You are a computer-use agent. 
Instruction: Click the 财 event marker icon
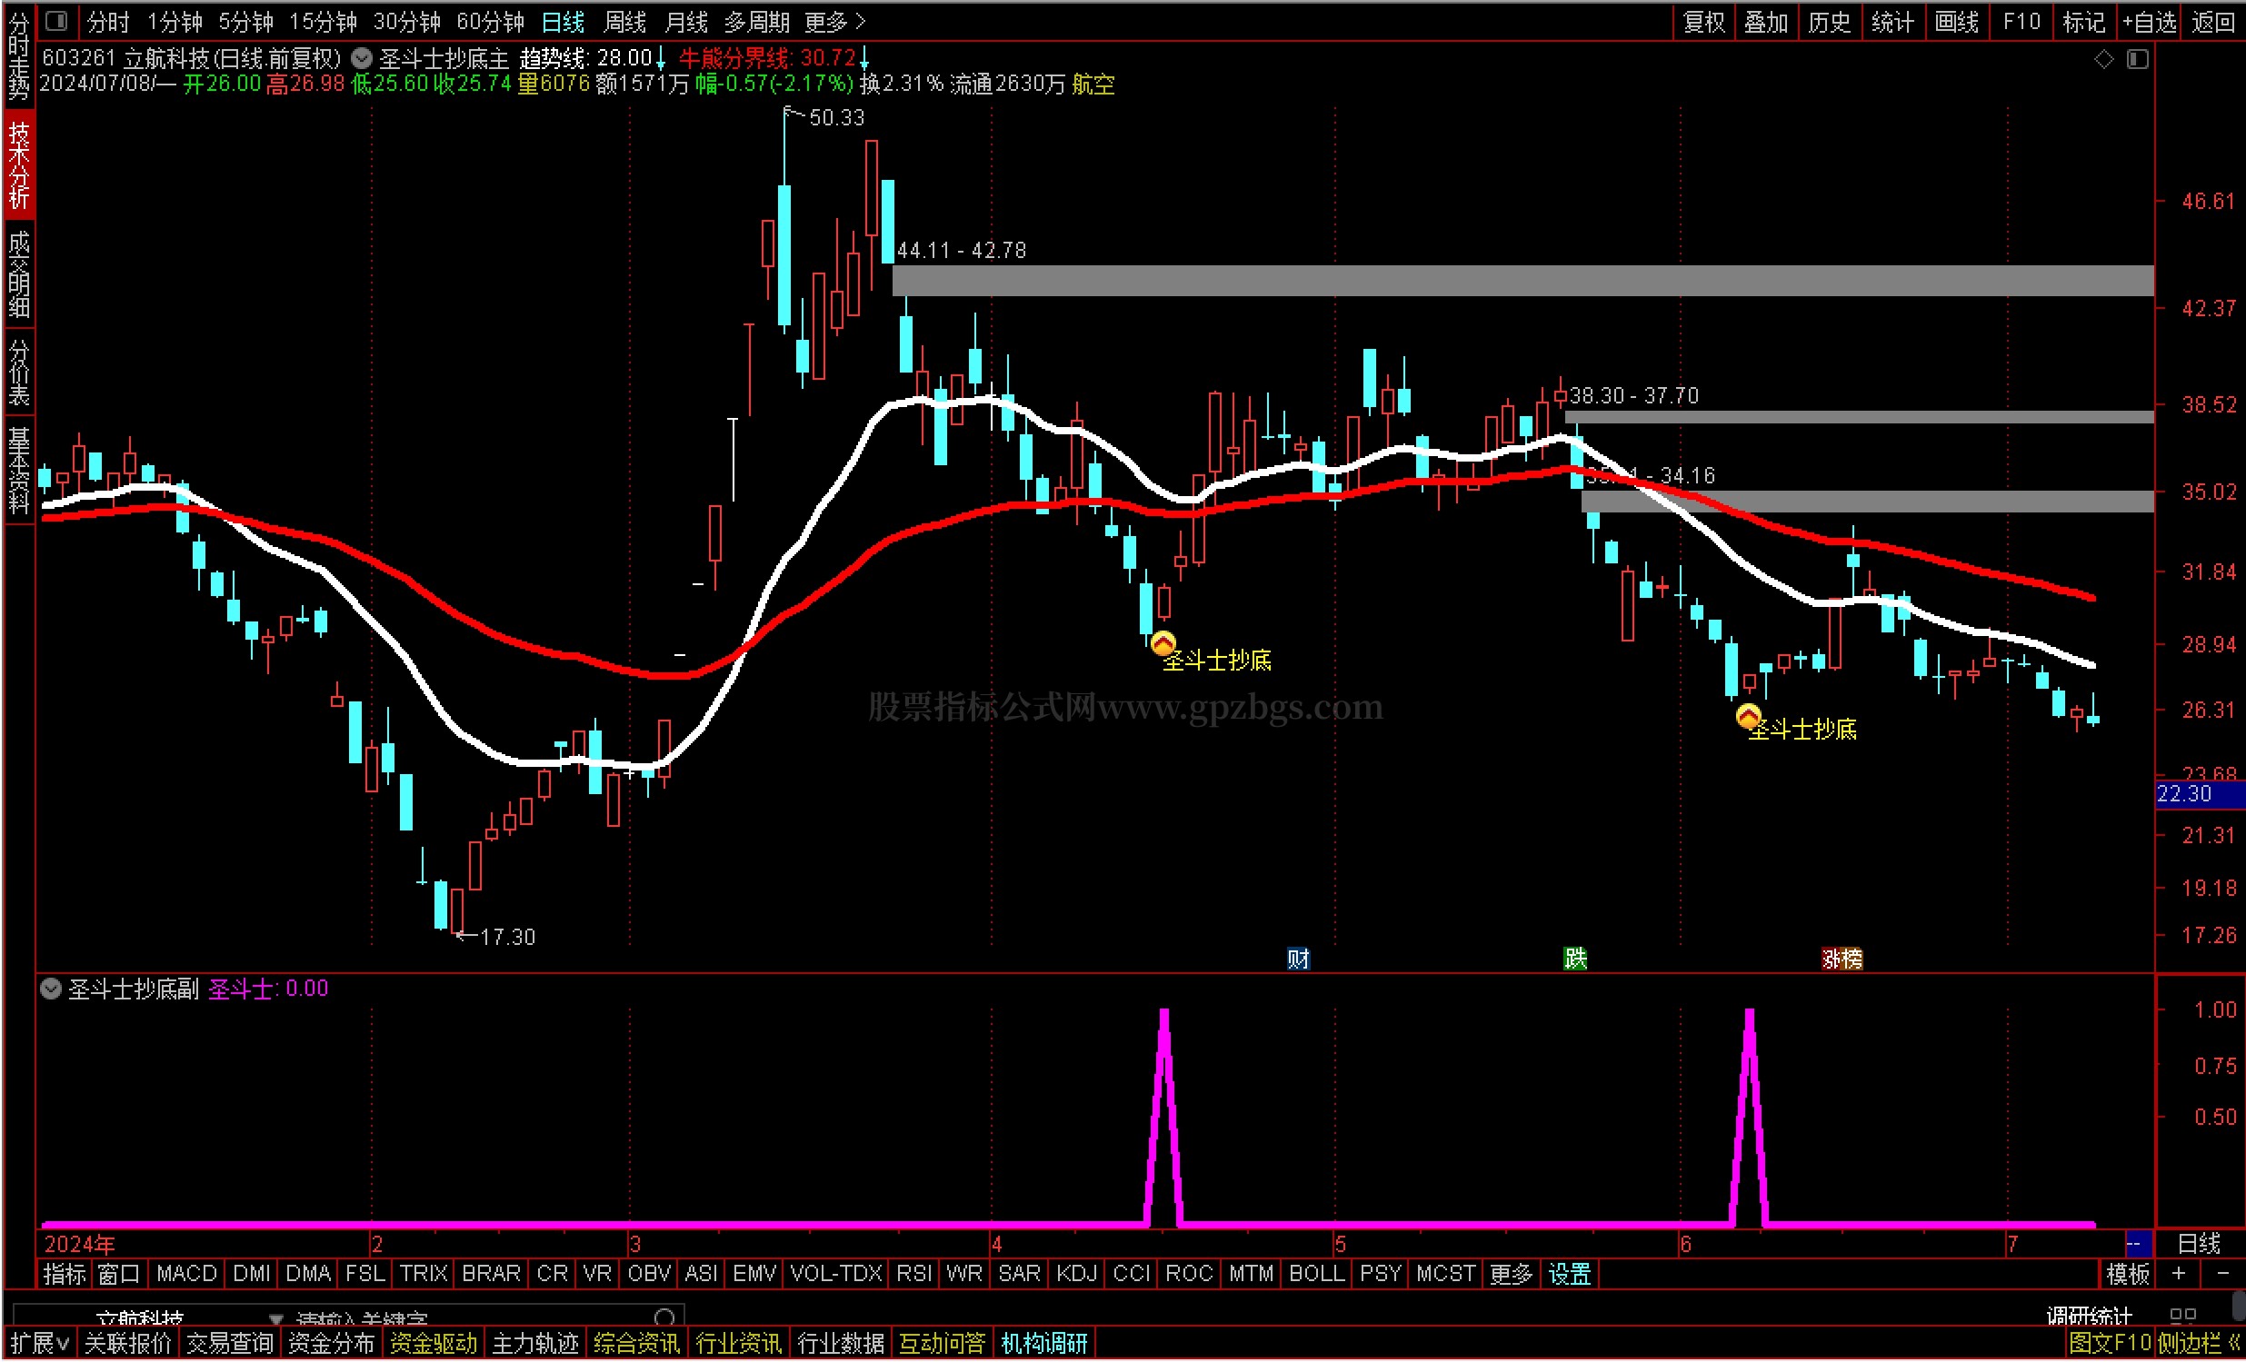[x=1298, y=959]
